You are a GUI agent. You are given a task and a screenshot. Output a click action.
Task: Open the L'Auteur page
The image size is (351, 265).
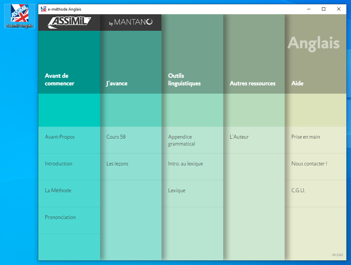[x=239, y=137]
